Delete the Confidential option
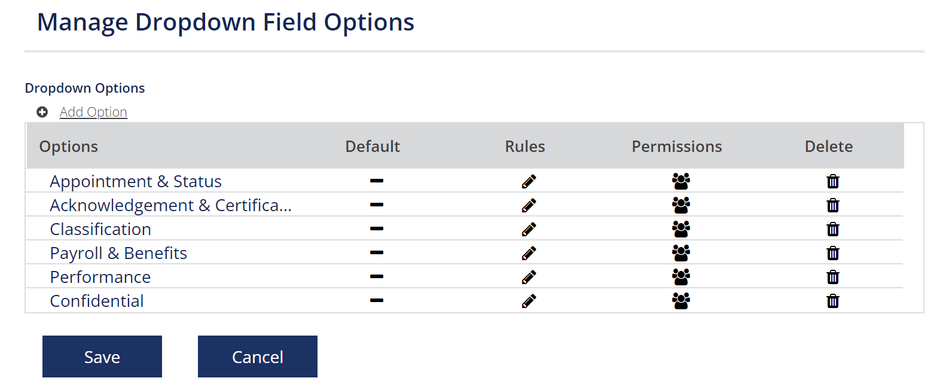Viewport: 940px width, 390px height. coord(832,301)
